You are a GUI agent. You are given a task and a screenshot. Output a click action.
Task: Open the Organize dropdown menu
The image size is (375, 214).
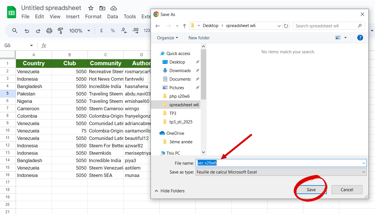pyautogui.click(x=167, y=38)
